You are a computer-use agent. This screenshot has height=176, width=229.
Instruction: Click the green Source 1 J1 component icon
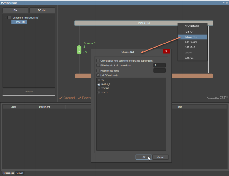[x=79, y=50]
